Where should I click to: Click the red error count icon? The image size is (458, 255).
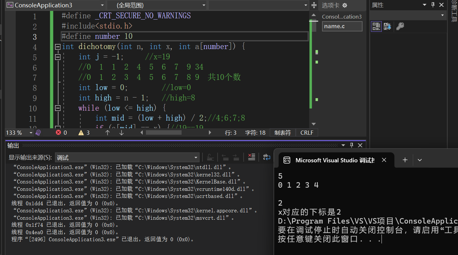click(58, 132)
